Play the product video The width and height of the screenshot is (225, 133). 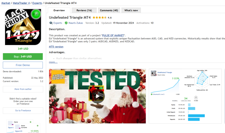point(97,96)
